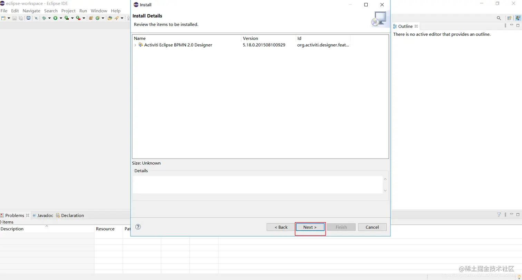Image resolution: width=522 pixels, height=280 pixels.
Task: Click the Cancel button in Install dialog
Action: [x=372, y=227]
